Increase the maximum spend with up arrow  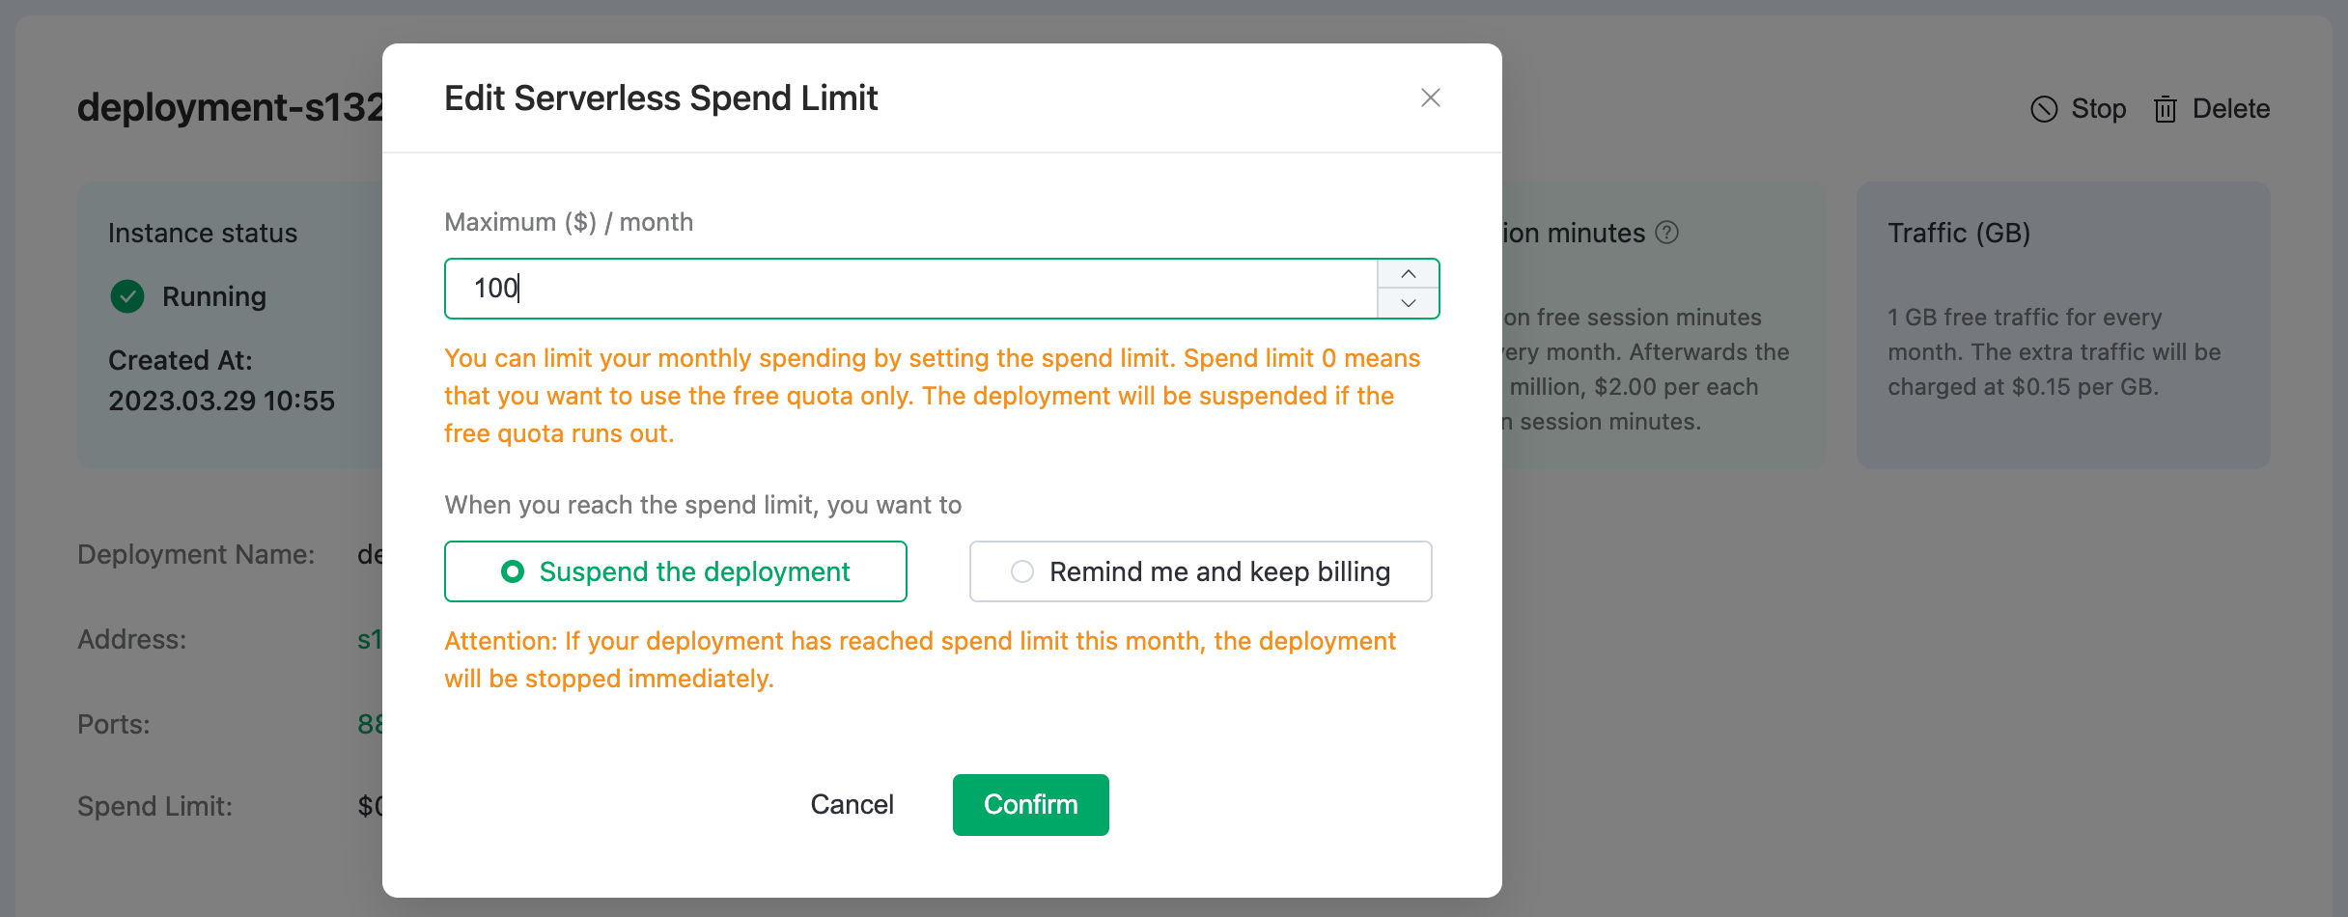coord(1409,274)
